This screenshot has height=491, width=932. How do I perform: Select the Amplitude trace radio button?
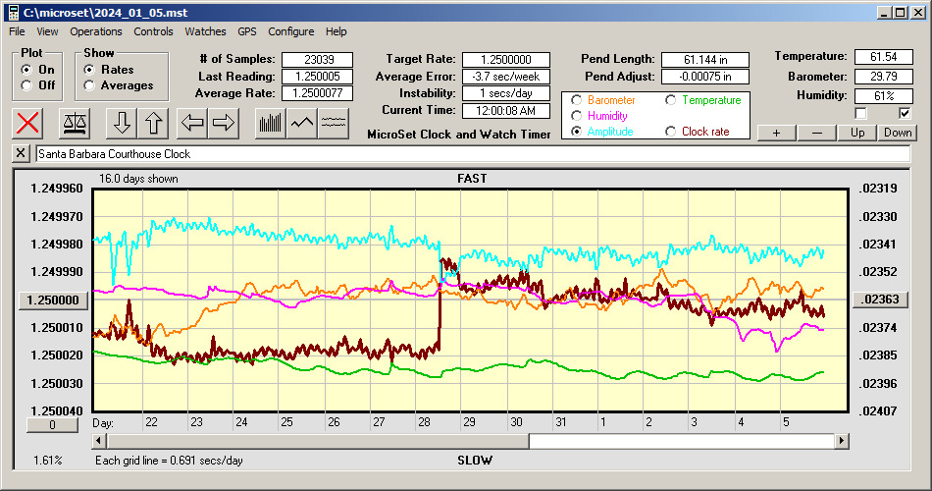coord(576,132)
